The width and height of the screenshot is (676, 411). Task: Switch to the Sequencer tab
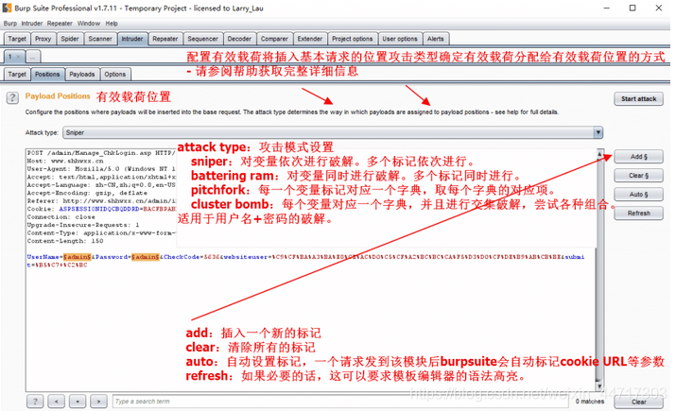click(202, 39)
